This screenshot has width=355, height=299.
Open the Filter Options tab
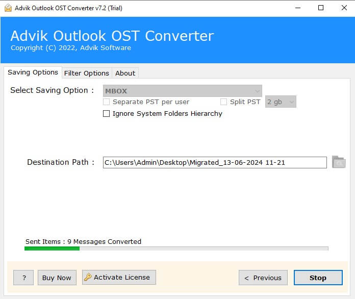point(87,73)
